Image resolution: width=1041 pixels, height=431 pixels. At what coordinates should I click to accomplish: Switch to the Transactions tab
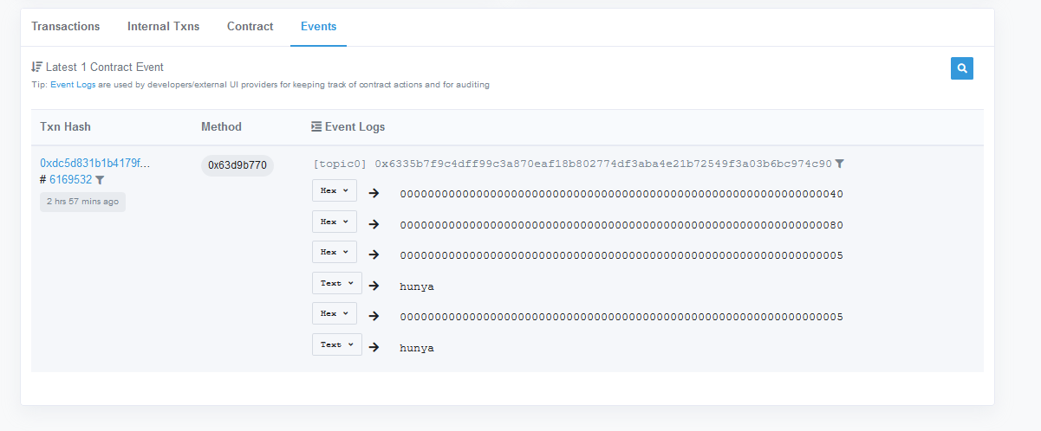[x=66, y=27]
